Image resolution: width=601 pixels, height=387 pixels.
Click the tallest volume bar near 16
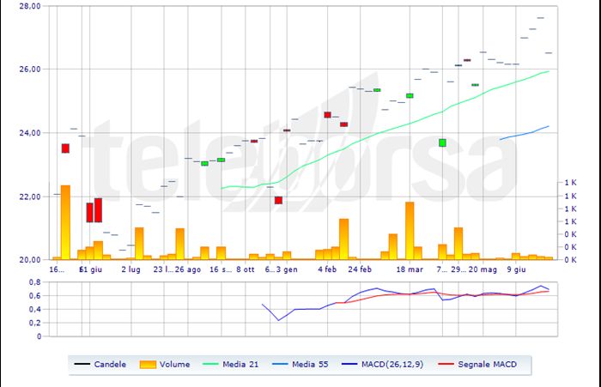pyautogui.click(x=65, y=222)
